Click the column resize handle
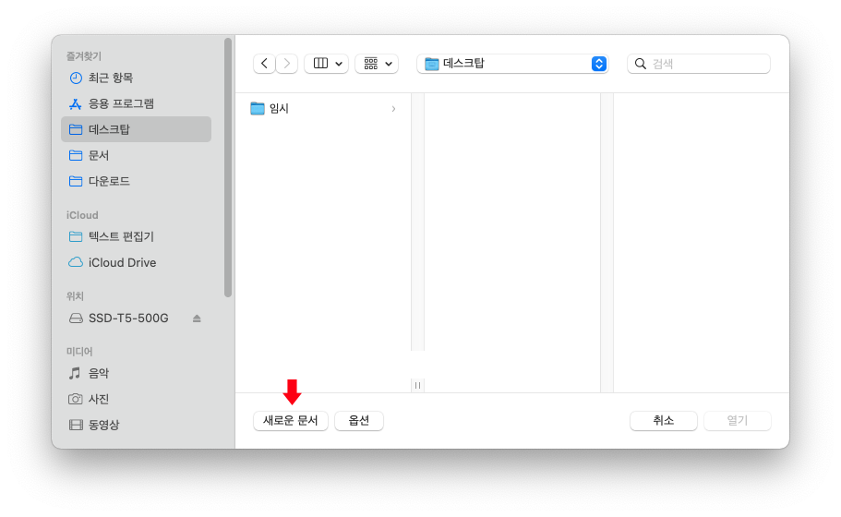 click(x=418, y=385)
